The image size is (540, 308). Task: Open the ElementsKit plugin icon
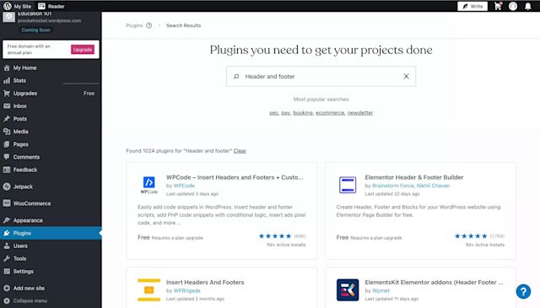coord(348,289)
